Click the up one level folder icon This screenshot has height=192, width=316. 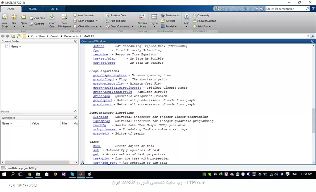(x=13, y=36)
